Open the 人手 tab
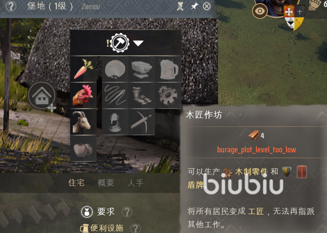327x233 pixels. click(135, 183)
